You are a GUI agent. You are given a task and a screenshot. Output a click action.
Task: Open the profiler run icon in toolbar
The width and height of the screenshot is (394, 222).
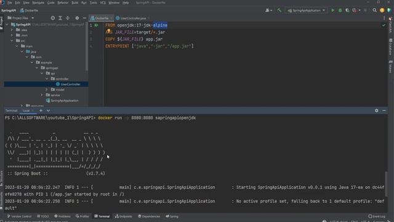tap(355, 10)
